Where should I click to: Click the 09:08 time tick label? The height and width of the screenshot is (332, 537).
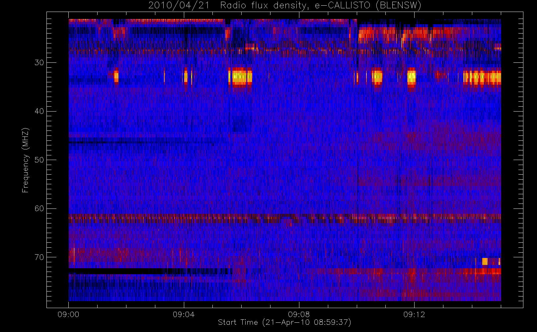(299, 314)
